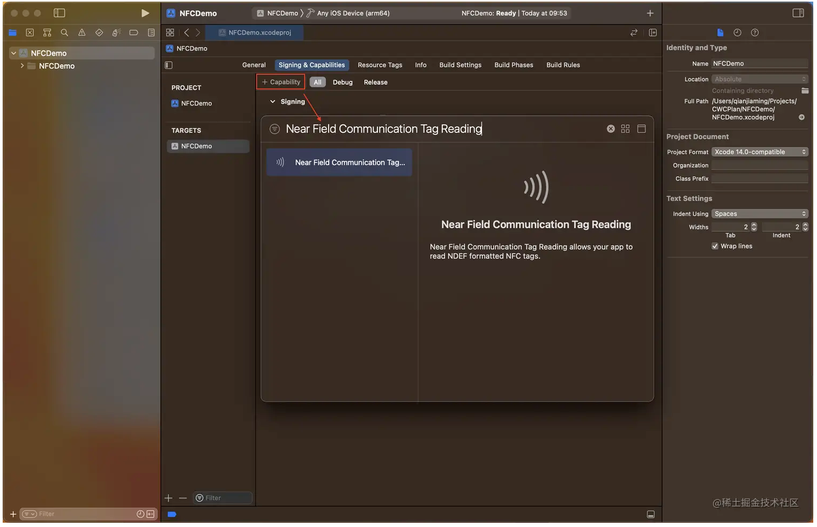Hide the right inspector panel

(798, 13)
